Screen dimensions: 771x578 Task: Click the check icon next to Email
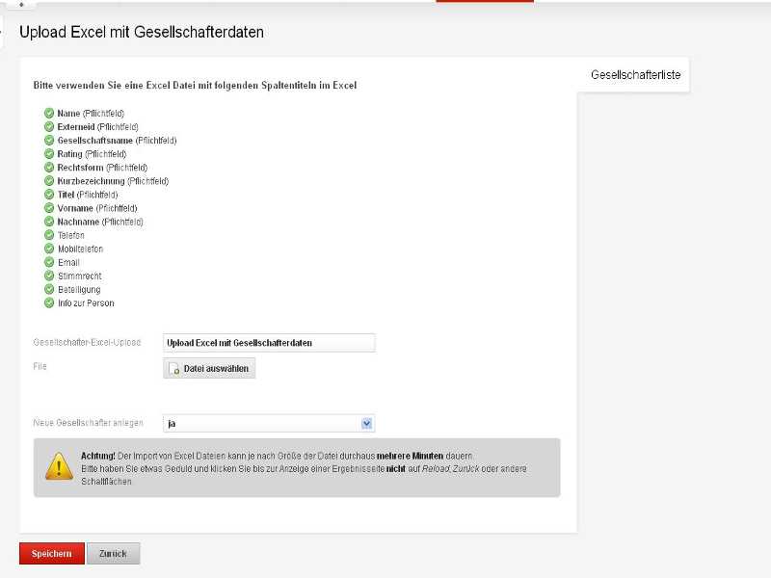49,262
